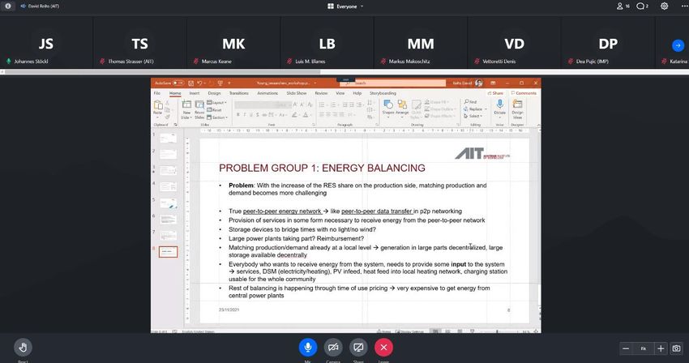Open the Shape Effects dropdown
Image resolution: width=689 pixels, height=363 pixels.
tap(439, 116)
